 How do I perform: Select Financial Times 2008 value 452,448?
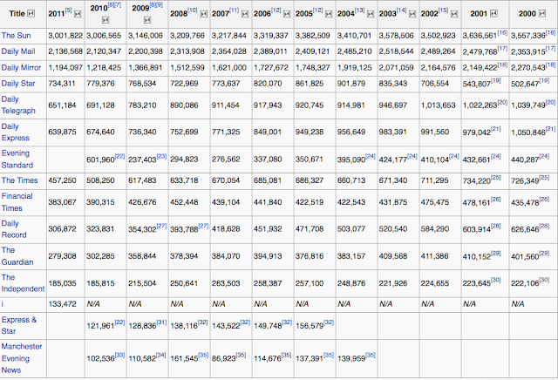tap(184, 202)
